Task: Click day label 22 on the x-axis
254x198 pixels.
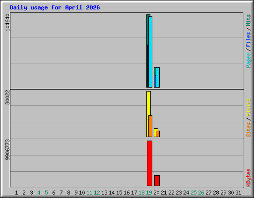Action: tap(171, 193)
